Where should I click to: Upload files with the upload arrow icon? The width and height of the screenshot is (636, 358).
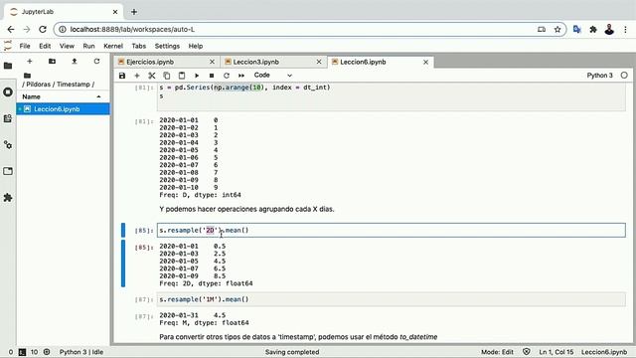click(75, 62)
